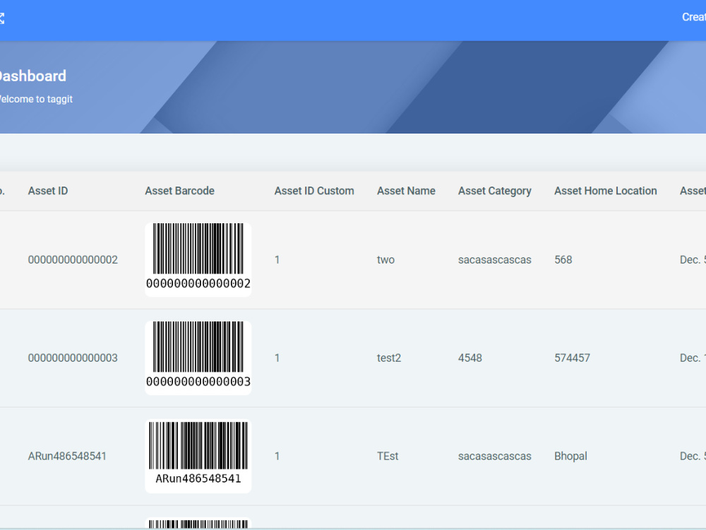The width and height of the screenshot is (706, 530).
Task: Select asset ID 000000000000003 cell
Action: click(x=73, y=358)
